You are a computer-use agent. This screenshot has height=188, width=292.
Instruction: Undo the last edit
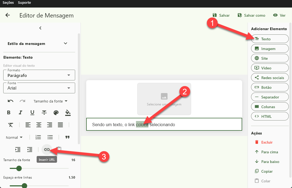[x=11, y=101]
